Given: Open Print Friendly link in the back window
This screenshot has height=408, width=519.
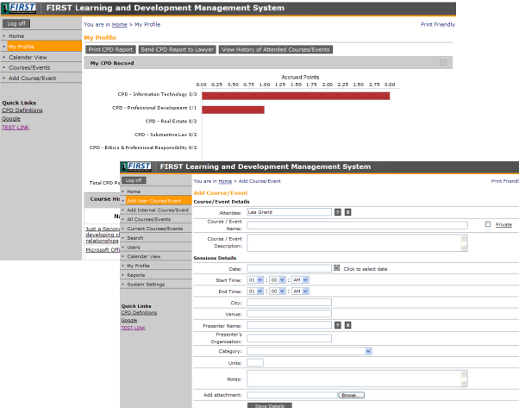Looking at the screenshot, I should 438,24.
